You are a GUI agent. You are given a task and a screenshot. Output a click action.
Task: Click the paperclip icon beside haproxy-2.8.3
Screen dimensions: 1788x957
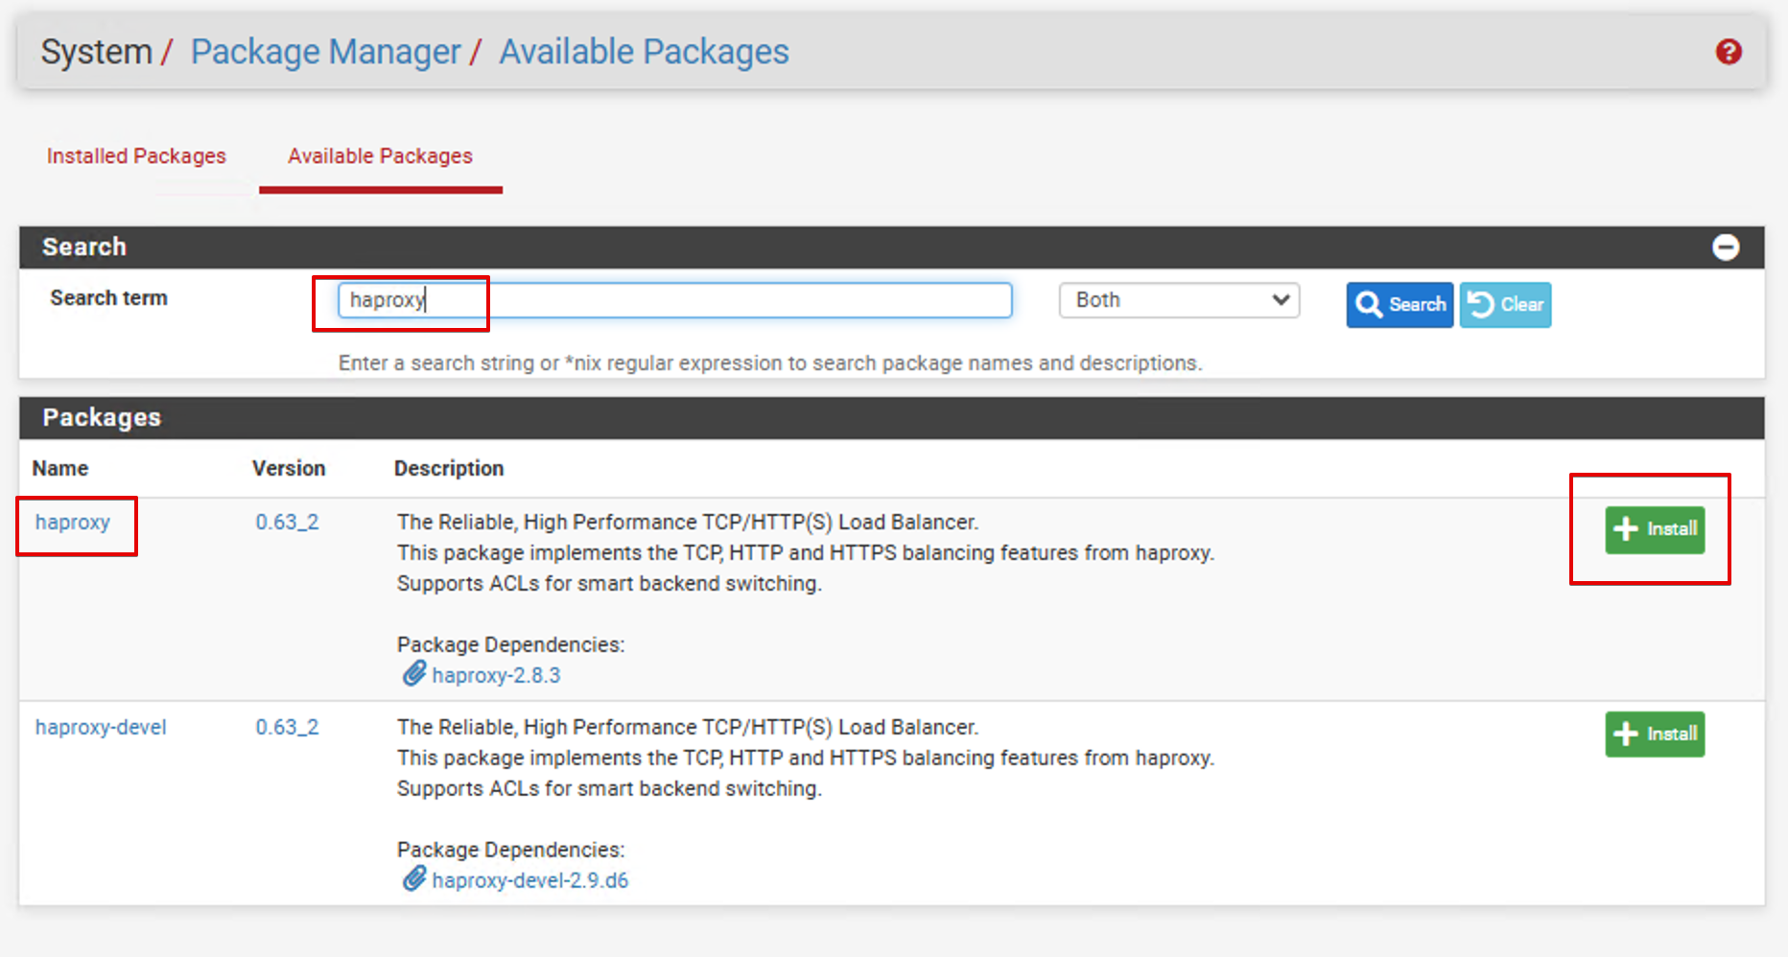pyautogui.click(x=413, y=674)
